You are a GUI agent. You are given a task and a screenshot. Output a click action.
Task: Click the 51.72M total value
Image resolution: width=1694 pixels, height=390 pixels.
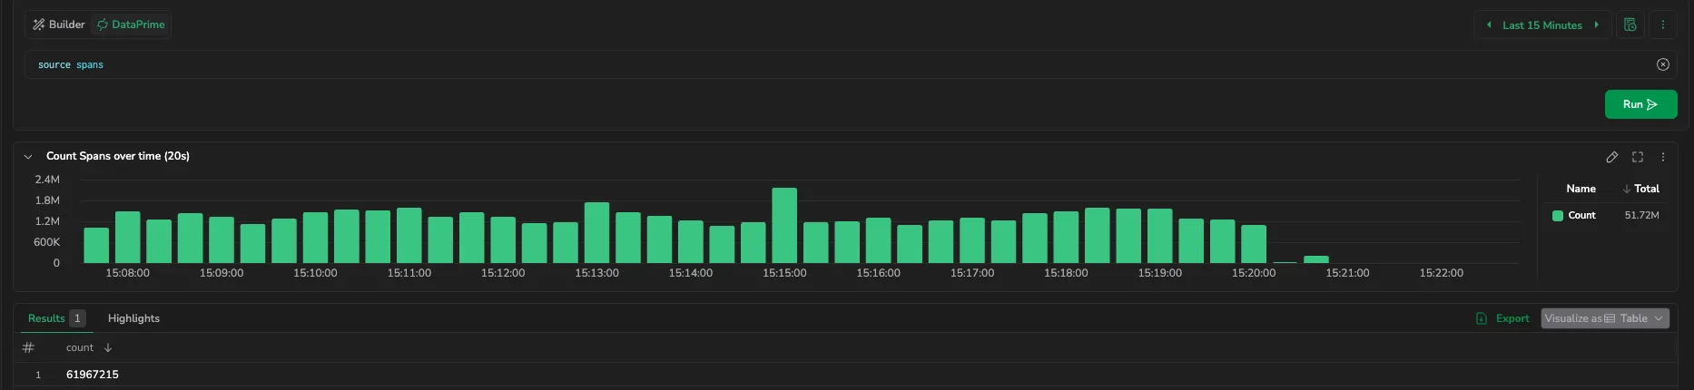[1641, 216]
